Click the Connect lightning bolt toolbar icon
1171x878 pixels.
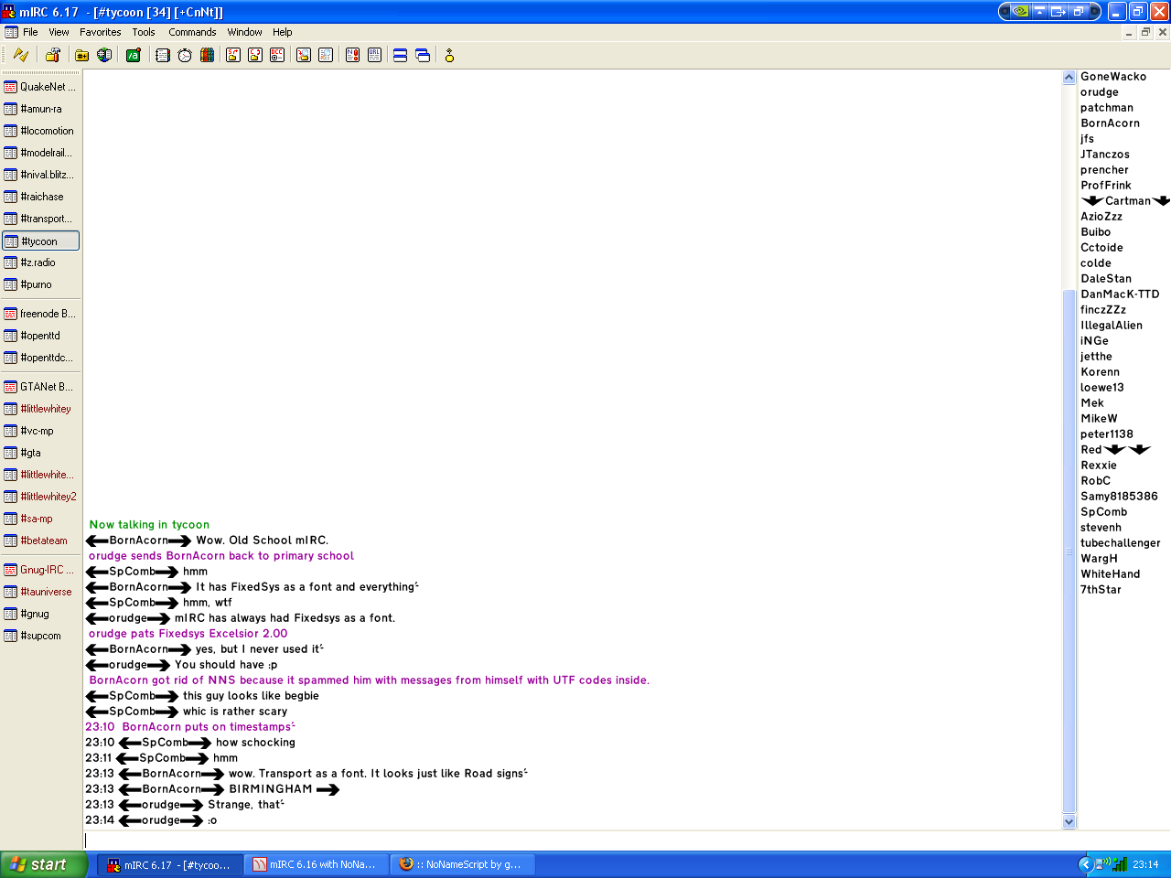tap(21, 56)
